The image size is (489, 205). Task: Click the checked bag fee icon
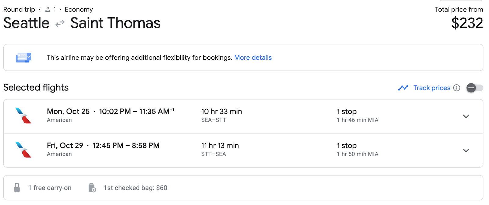[92, 188]
